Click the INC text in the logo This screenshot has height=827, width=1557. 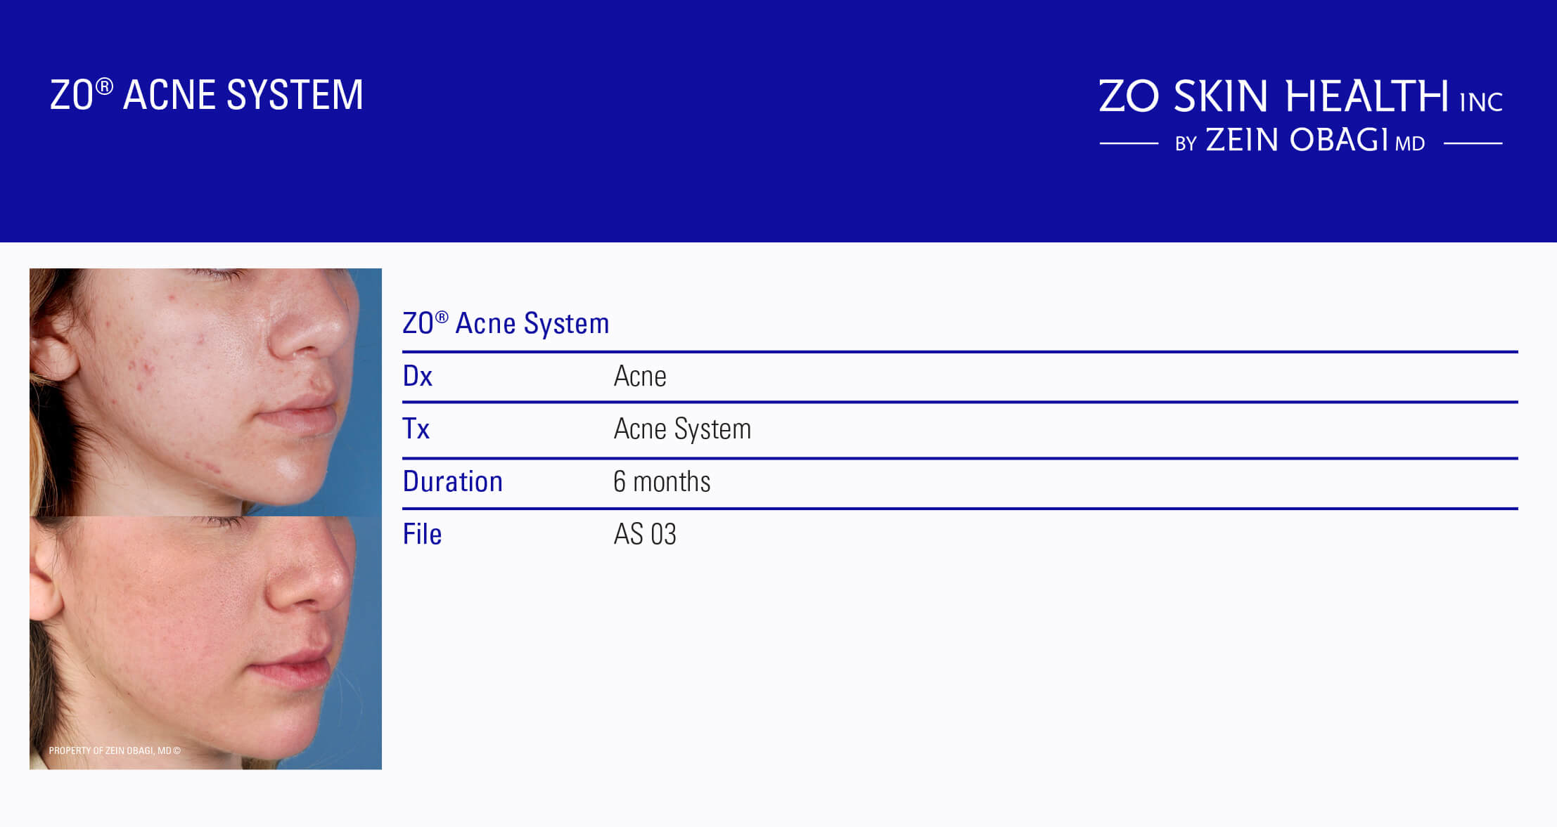tap(1481, 103)
